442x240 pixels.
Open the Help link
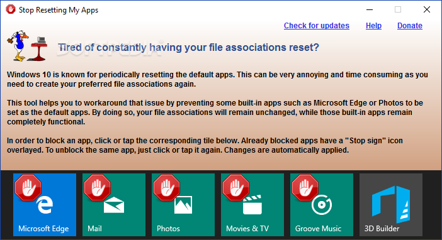pos(373,26)
